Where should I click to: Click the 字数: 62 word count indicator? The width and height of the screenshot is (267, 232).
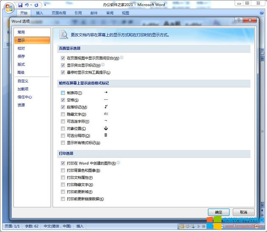pyautogui.click(x=32, y=226)
